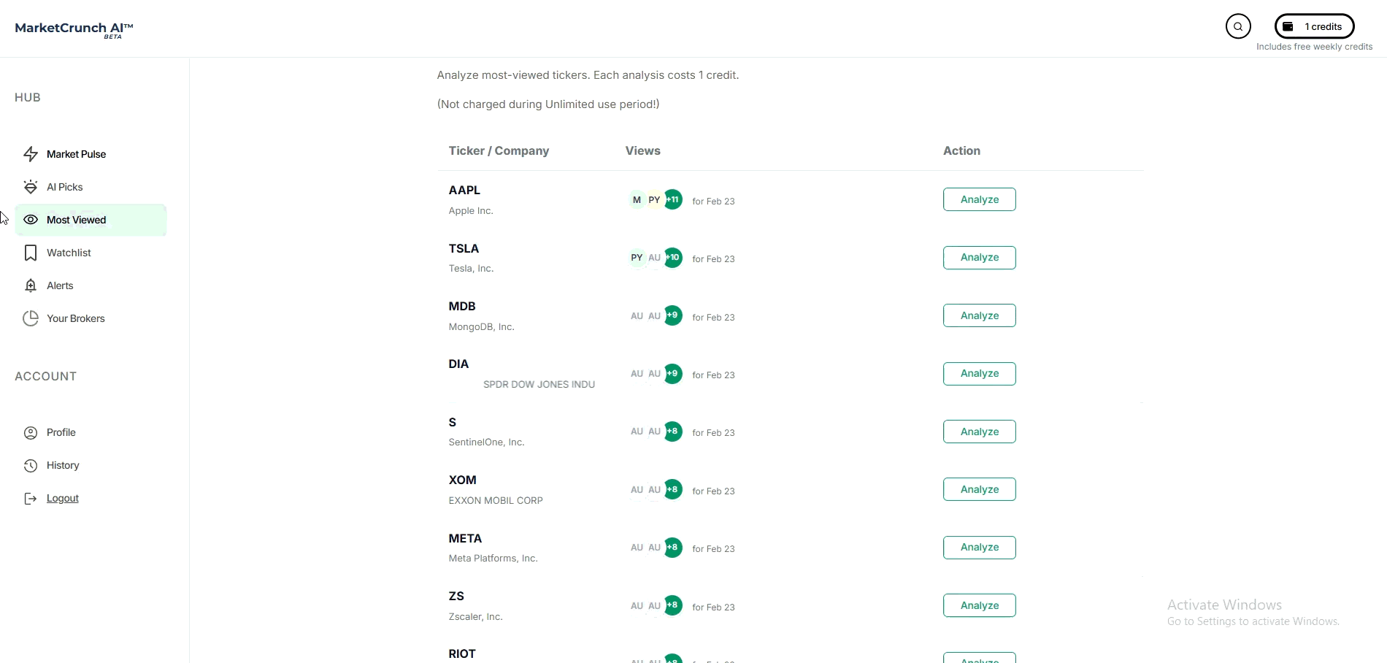Click the Watchlist bookmark icon

coord(31,253)
